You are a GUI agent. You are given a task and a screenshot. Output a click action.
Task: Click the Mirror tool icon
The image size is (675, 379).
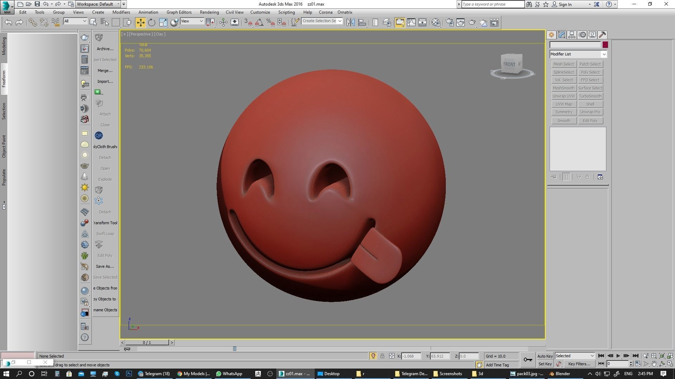click(351, 22)
